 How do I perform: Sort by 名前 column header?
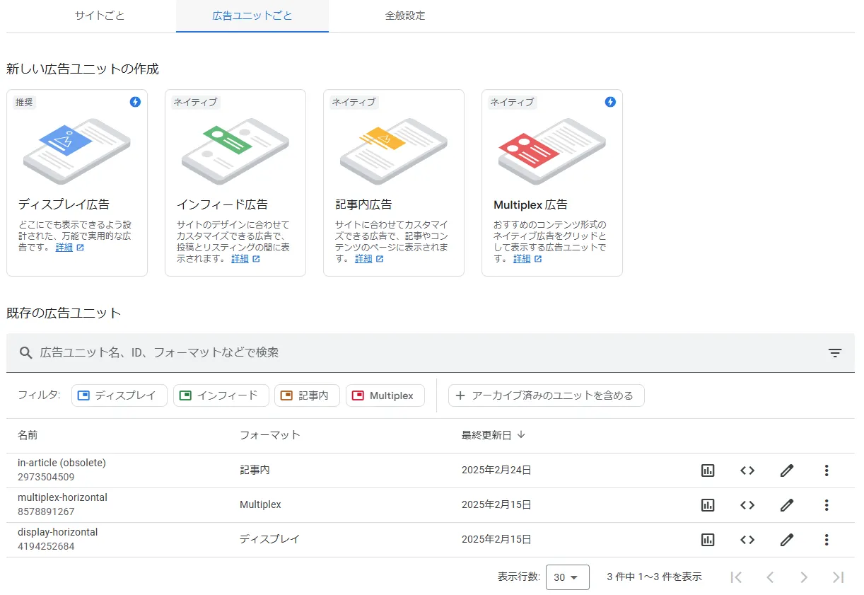28,434
